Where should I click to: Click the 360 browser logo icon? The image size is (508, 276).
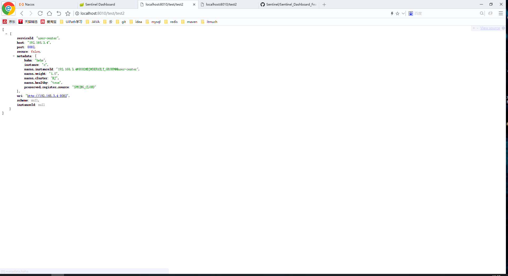(8, 8)
